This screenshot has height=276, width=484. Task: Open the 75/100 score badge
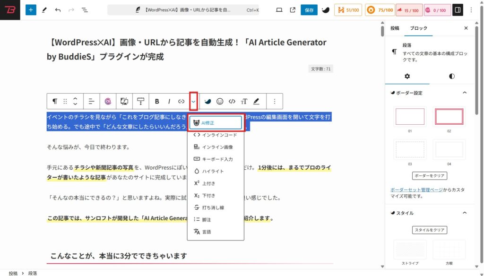pos(380,10)
